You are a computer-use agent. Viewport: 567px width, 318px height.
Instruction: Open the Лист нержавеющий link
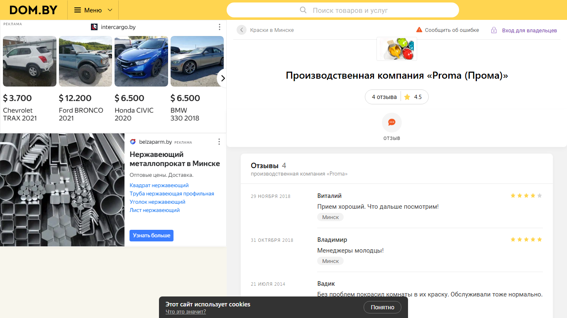click(x=154, y=210)
